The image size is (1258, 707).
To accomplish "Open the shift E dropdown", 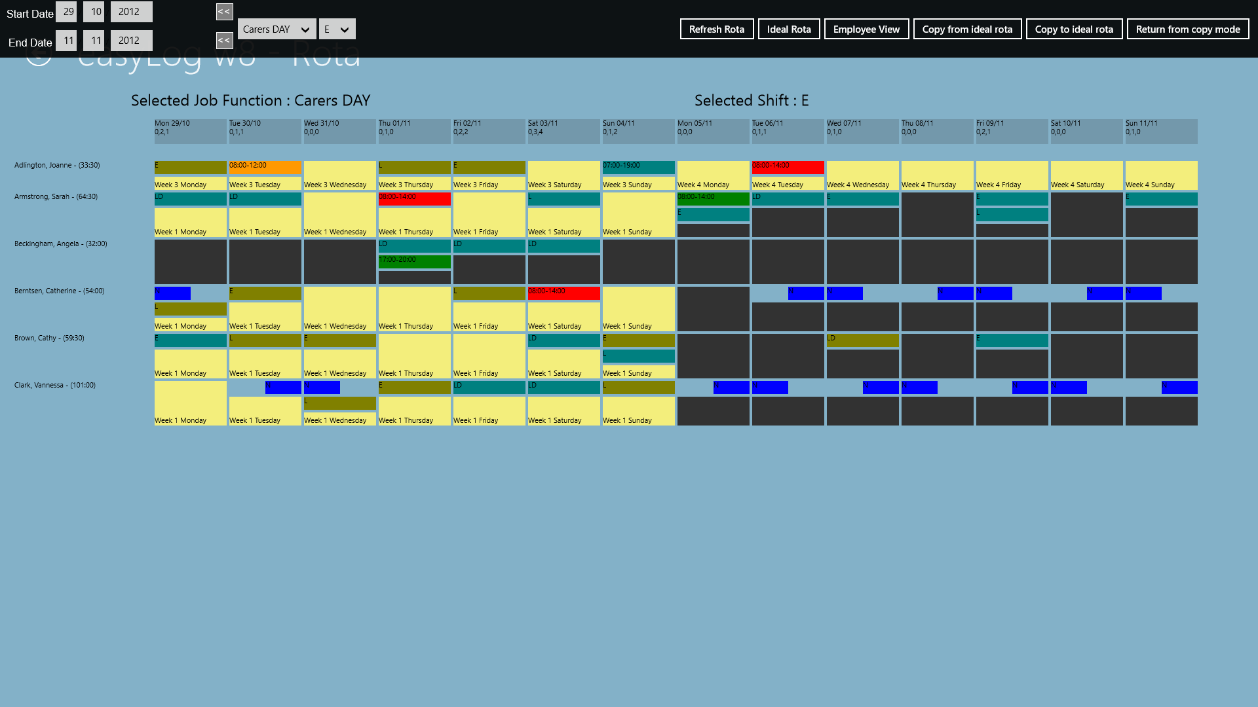I will (x=337, y=29).
